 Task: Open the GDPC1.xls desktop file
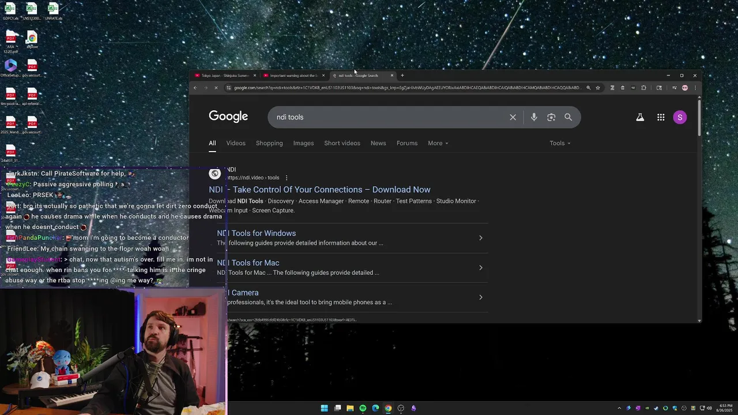10,11
